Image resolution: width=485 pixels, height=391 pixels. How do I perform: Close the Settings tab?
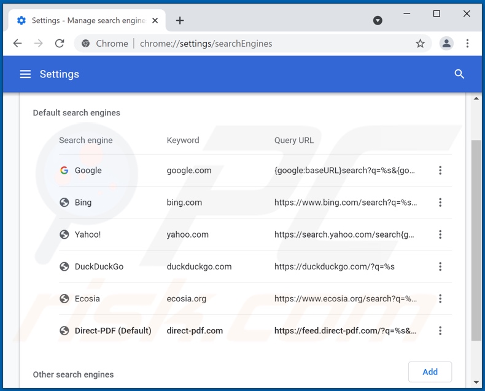coord(155,20)
